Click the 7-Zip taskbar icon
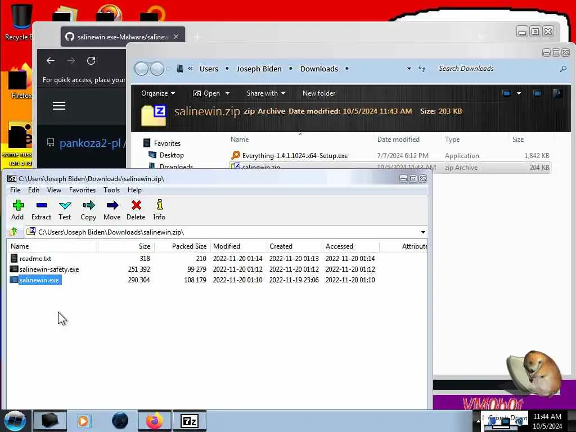Viewport: 576px width, 432px height. (190, 421)
